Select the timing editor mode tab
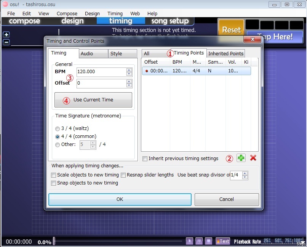This screenshot has width=307, height=247. [x=121, y=21]
